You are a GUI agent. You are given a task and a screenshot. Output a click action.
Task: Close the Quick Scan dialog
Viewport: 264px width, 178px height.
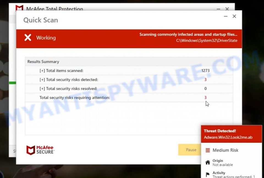[x=234, y=16]
